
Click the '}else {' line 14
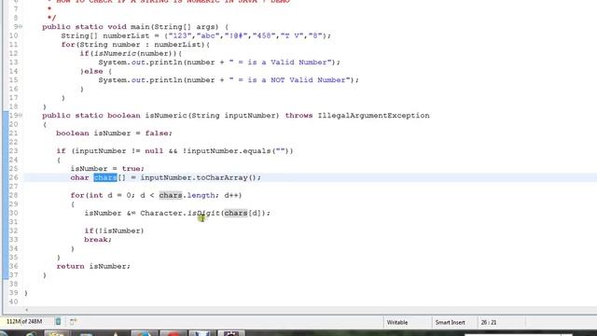tap(96, 71)
